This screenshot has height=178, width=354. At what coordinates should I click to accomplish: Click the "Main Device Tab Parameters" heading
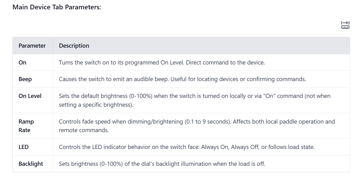click(57, 7)
